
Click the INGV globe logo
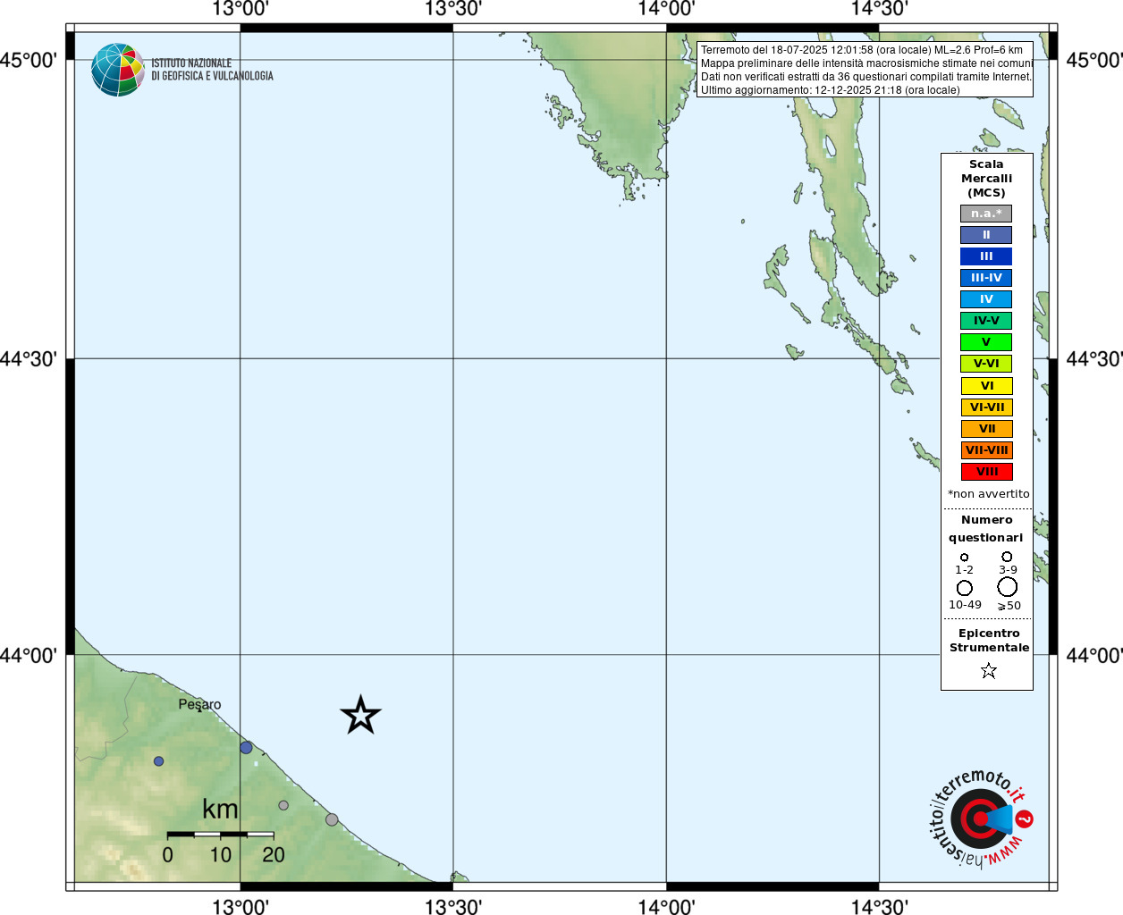coord(118,70)
